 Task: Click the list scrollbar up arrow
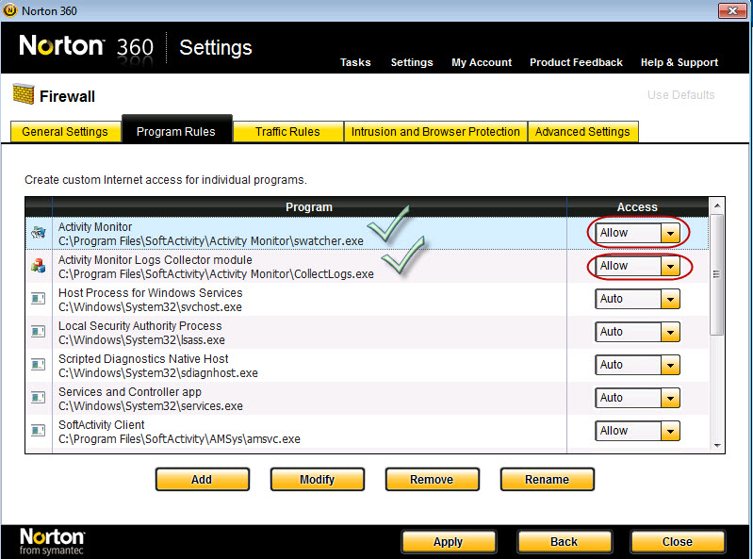click(717, 206)
